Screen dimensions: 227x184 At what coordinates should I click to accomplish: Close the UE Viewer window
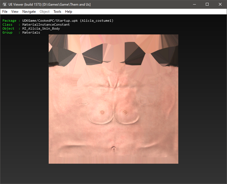220,4
